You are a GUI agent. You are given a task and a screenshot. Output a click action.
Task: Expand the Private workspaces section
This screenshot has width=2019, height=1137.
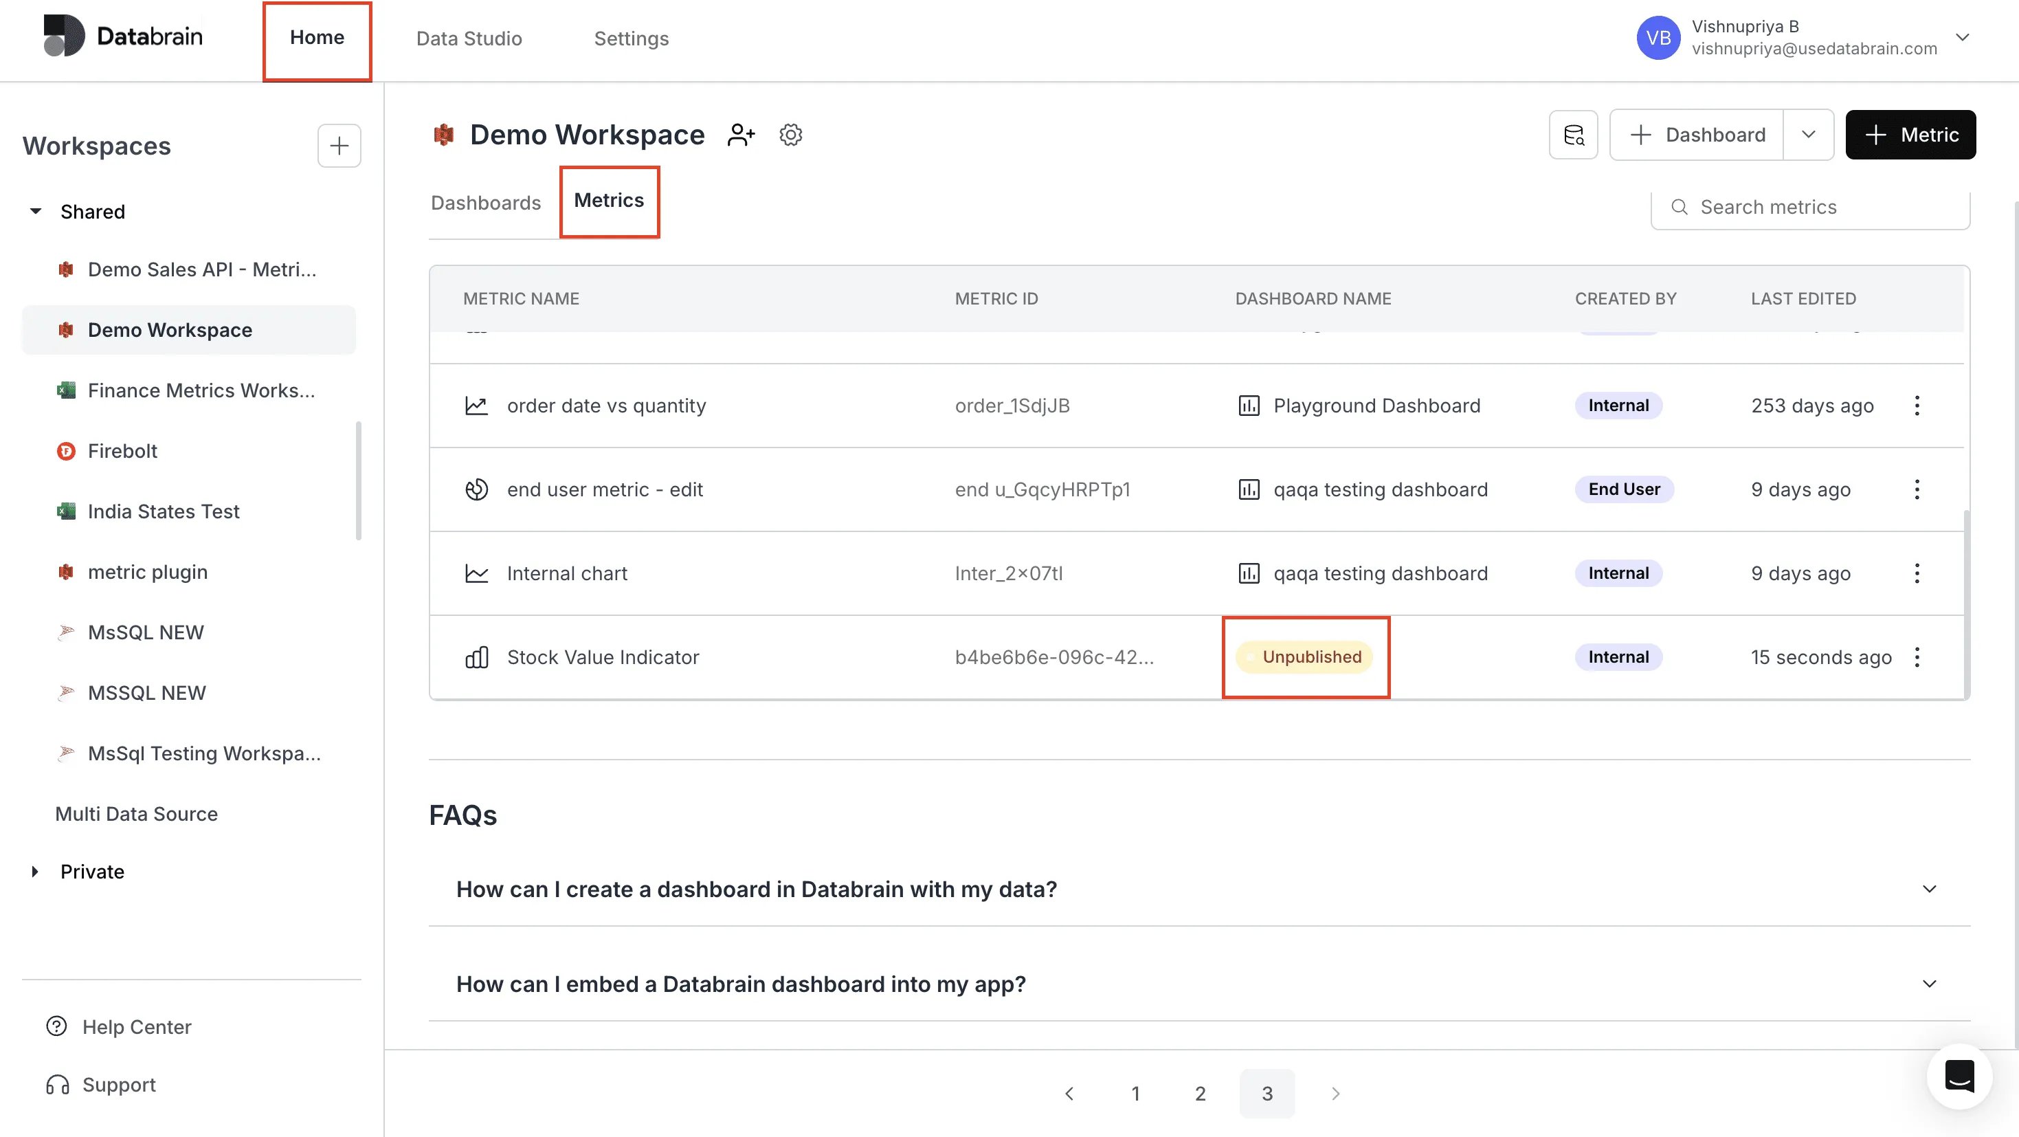[35, 872]
